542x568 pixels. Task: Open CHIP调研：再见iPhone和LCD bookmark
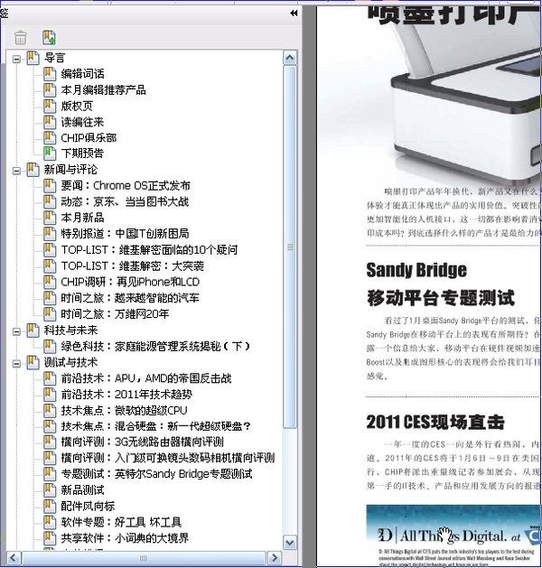tap(130, 282)
